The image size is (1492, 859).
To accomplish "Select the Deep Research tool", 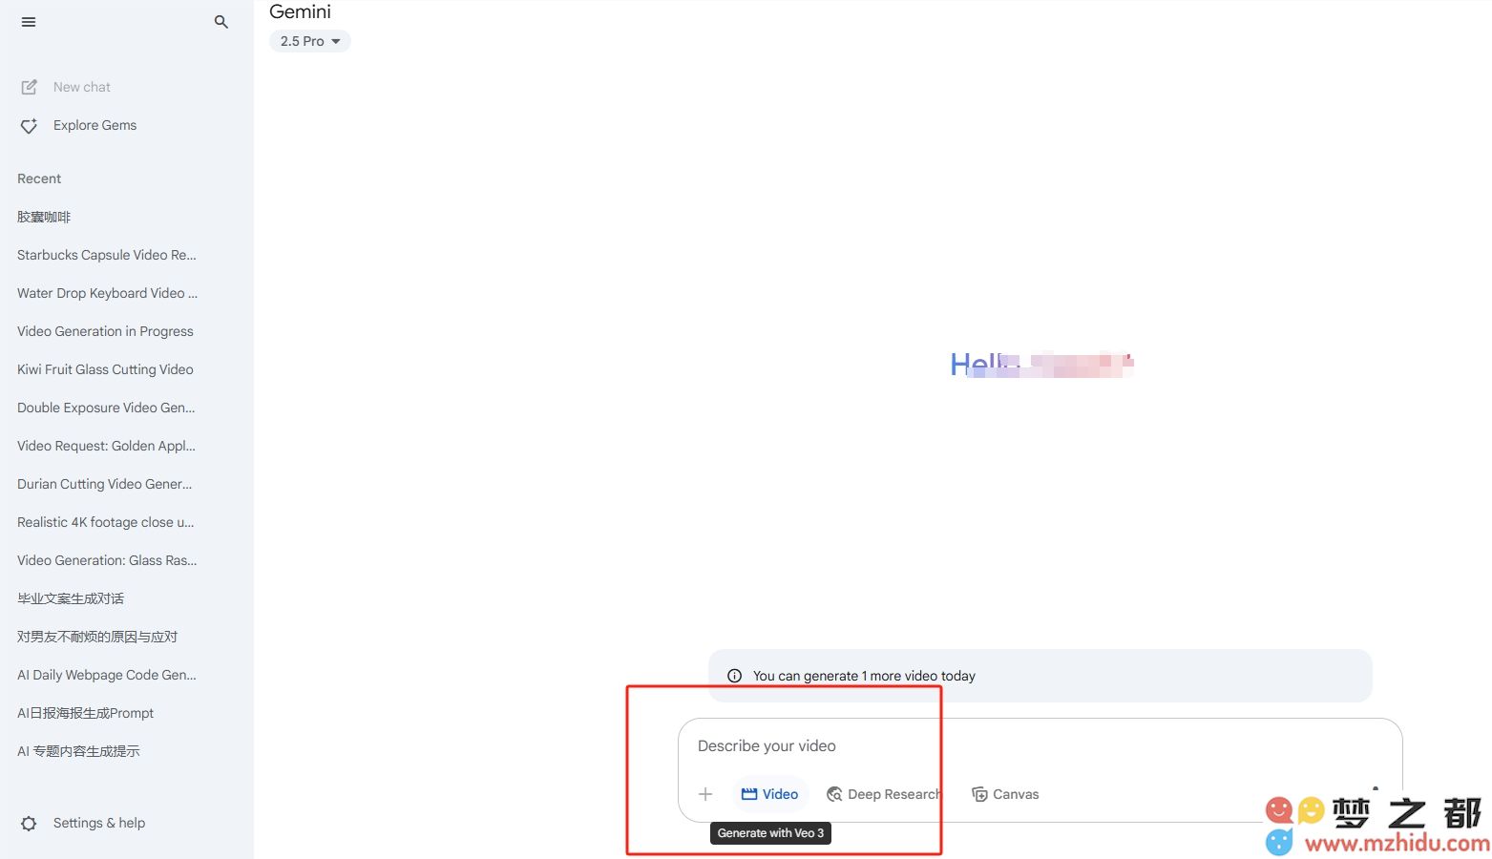I will point(883,794).
